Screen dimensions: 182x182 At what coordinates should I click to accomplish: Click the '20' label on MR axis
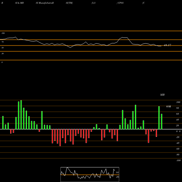178,126
